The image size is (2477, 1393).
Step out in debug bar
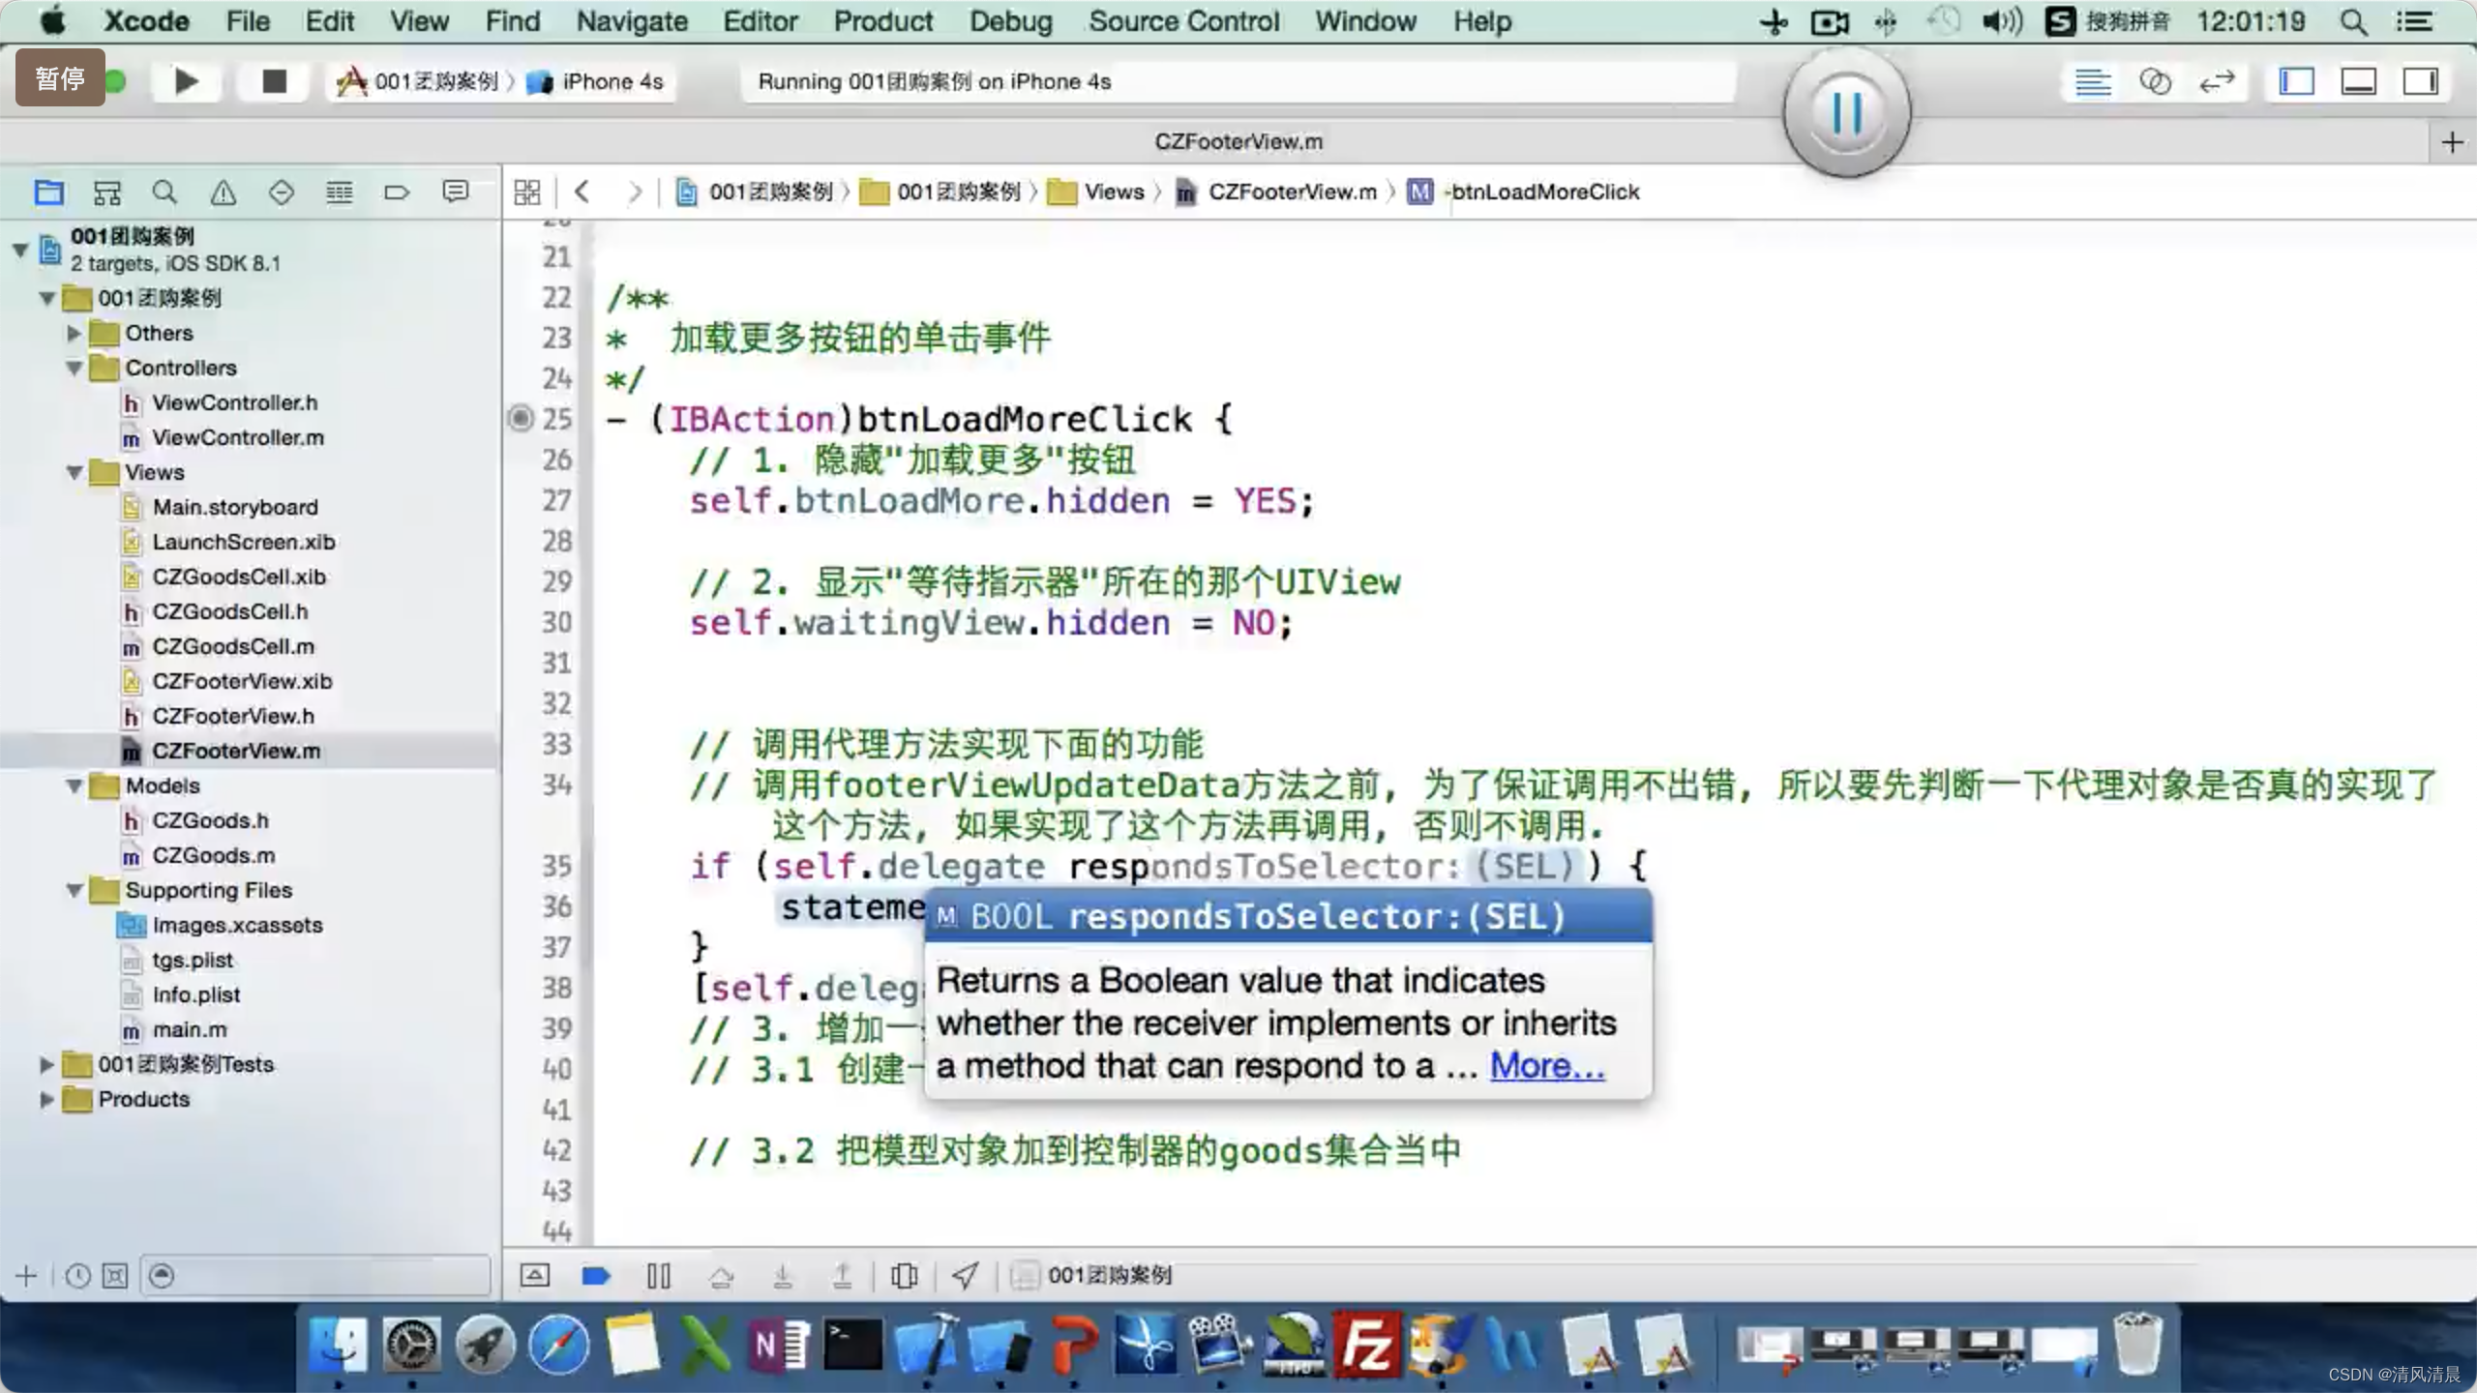[843, 1277]
